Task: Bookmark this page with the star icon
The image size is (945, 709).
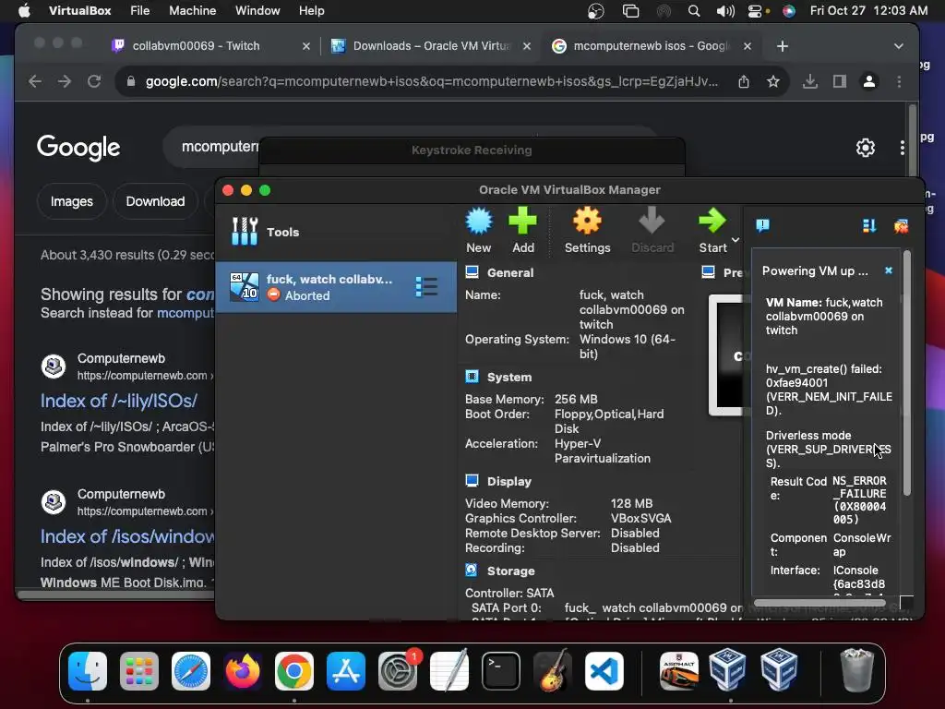Action: coord(773,81)
